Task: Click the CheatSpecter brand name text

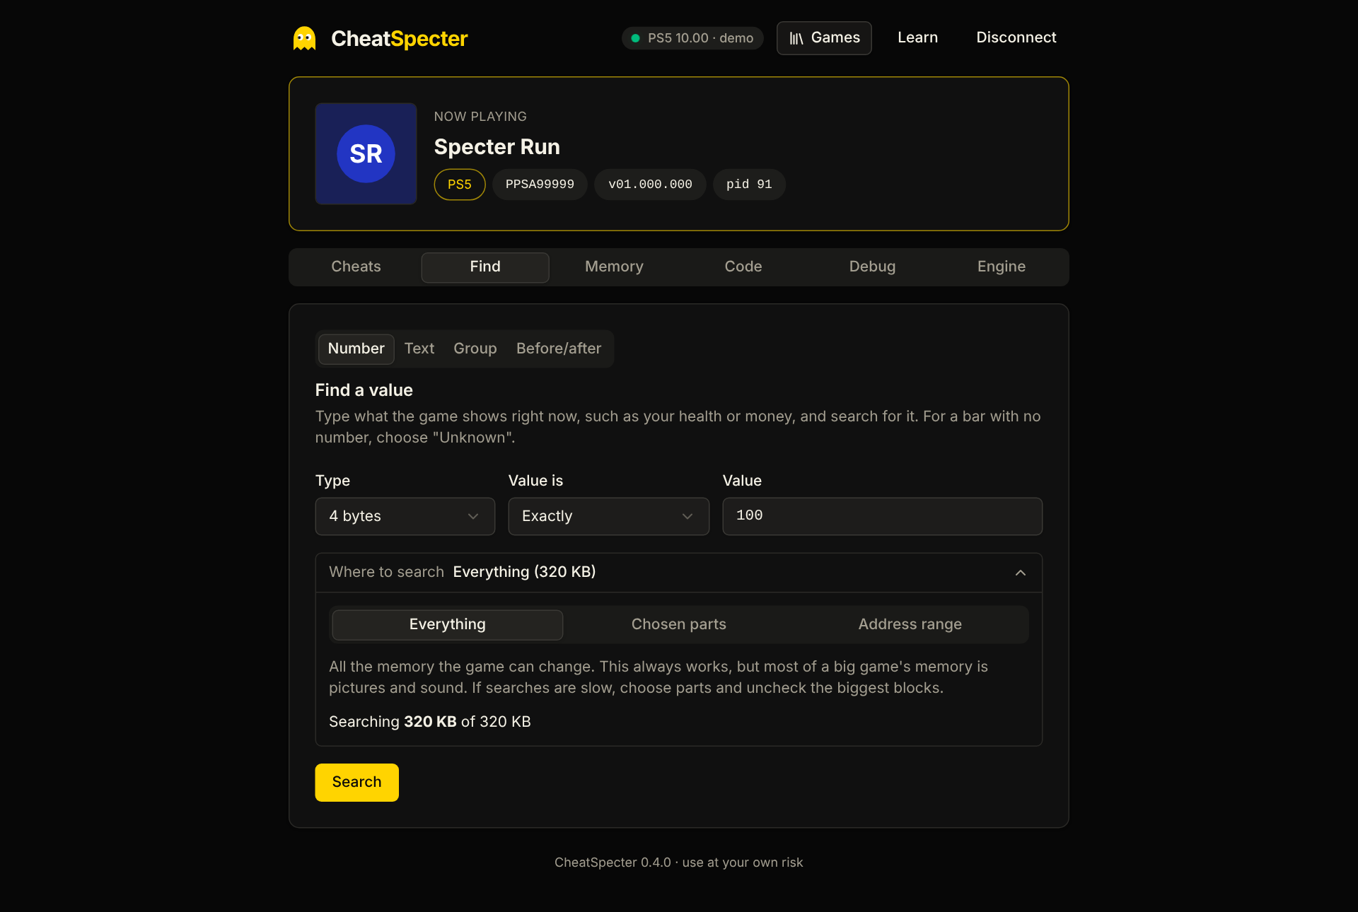Action: click(x=400, y=39)
